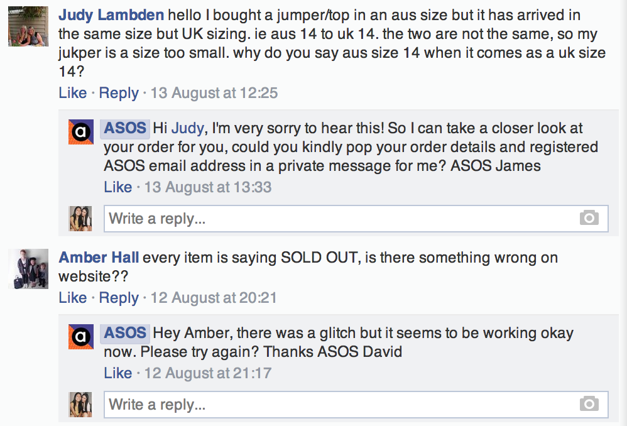Like Judy Lambden's comment

(x=73, y=93)
